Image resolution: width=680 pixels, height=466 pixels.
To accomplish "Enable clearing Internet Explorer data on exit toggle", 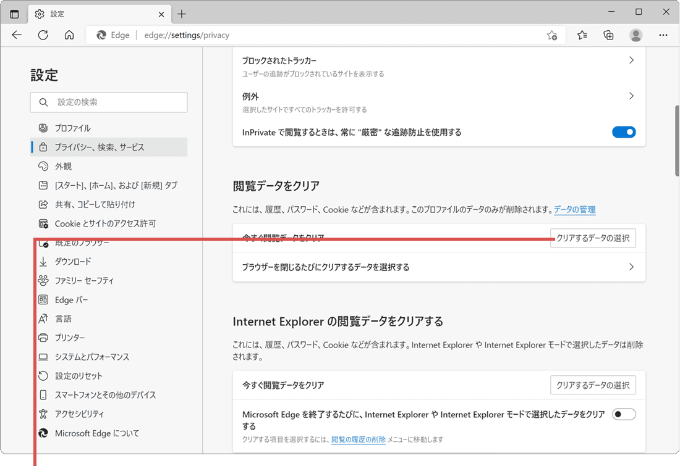I will click(624, 415).
